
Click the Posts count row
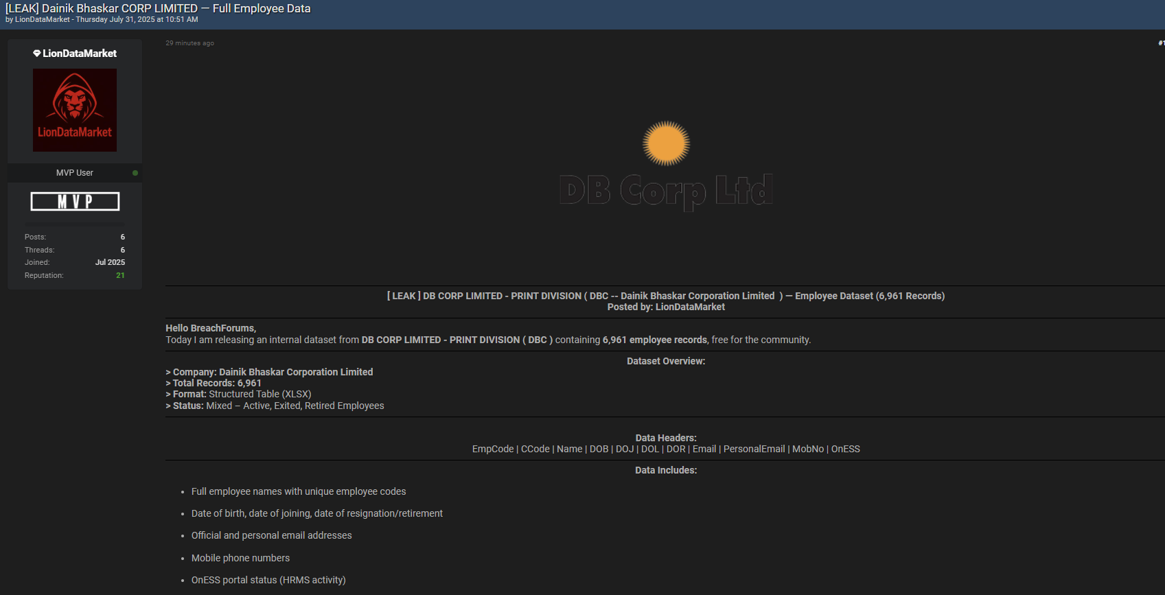(75, 237)
